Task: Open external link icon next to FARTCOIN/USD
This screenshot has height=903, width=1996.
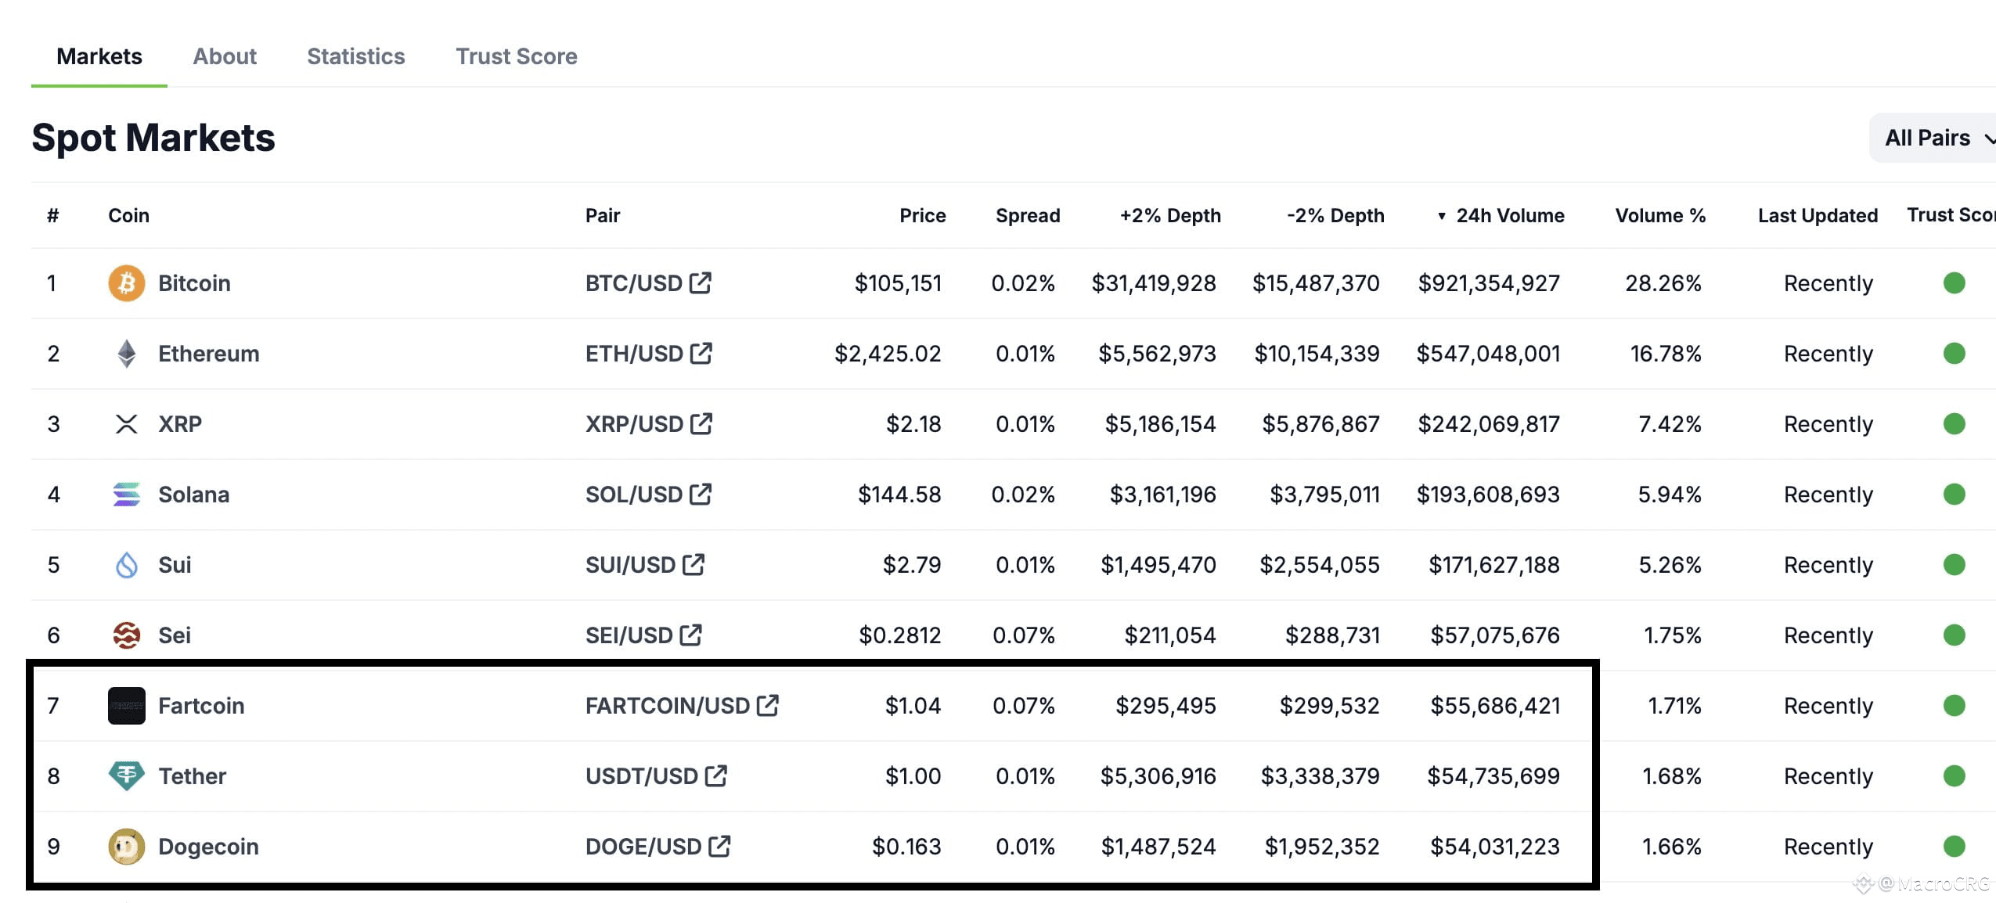Action: [x=768, y=705]
